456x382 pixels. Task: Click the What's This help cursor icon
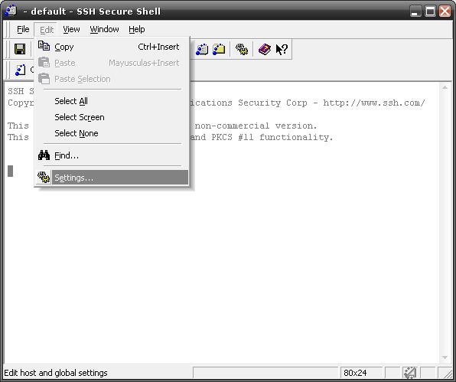282,49
